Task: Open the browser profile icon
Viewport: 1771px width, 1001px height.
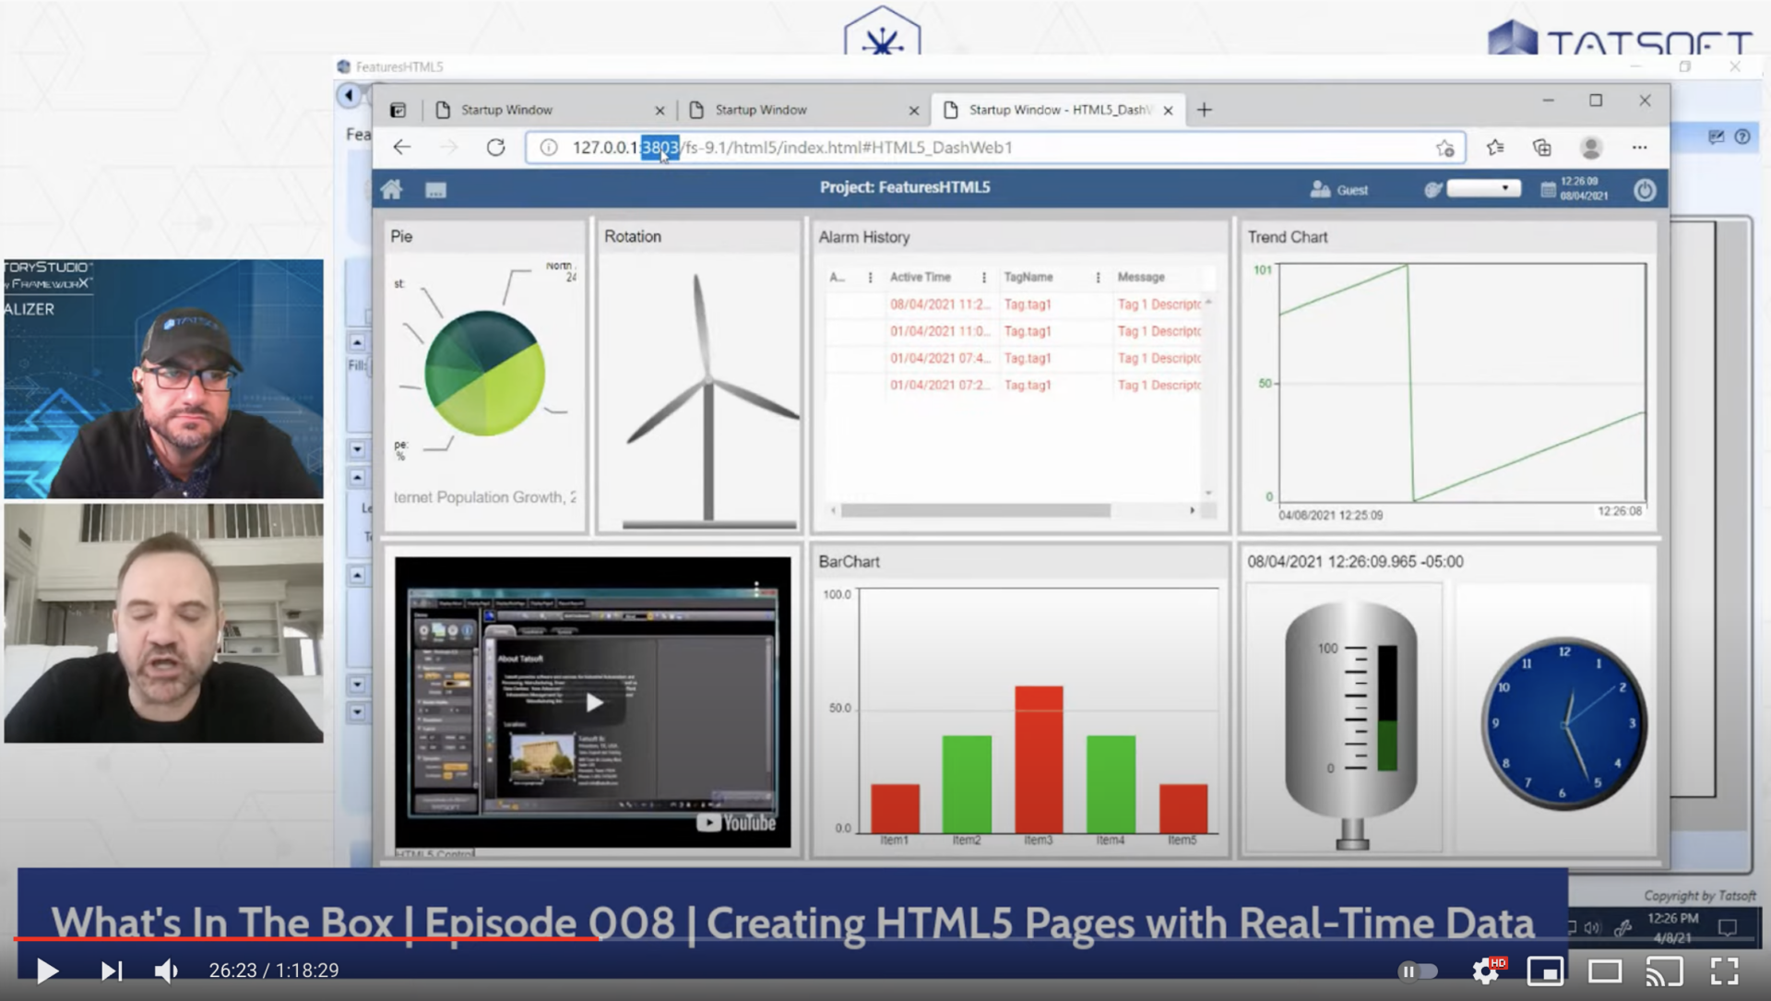Action: (x=1590, y=148)
